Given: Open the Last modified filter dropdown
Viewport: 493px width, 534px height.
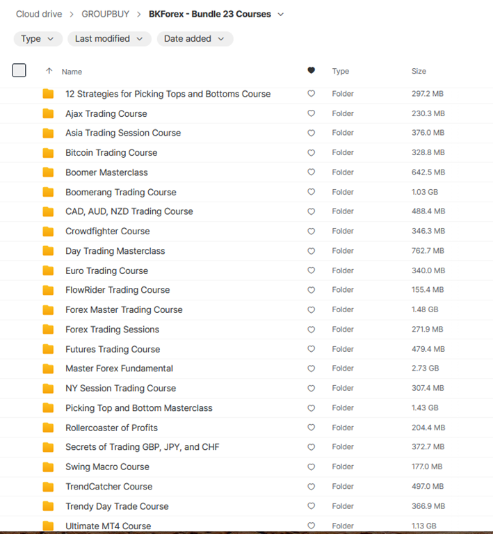Looking at the screenshot, I should 108,39.
